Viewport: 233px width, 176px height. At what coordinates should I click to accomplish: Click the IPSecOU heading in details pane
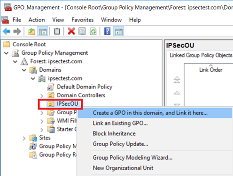[x=180, y=45]
